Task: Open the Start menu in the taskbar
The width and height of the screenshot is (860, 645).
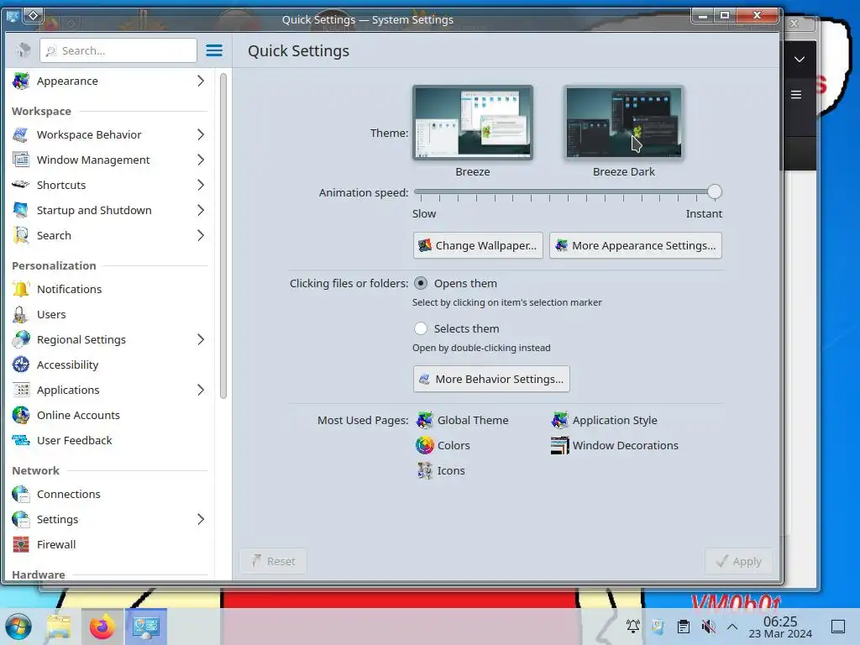Action: 18,627
